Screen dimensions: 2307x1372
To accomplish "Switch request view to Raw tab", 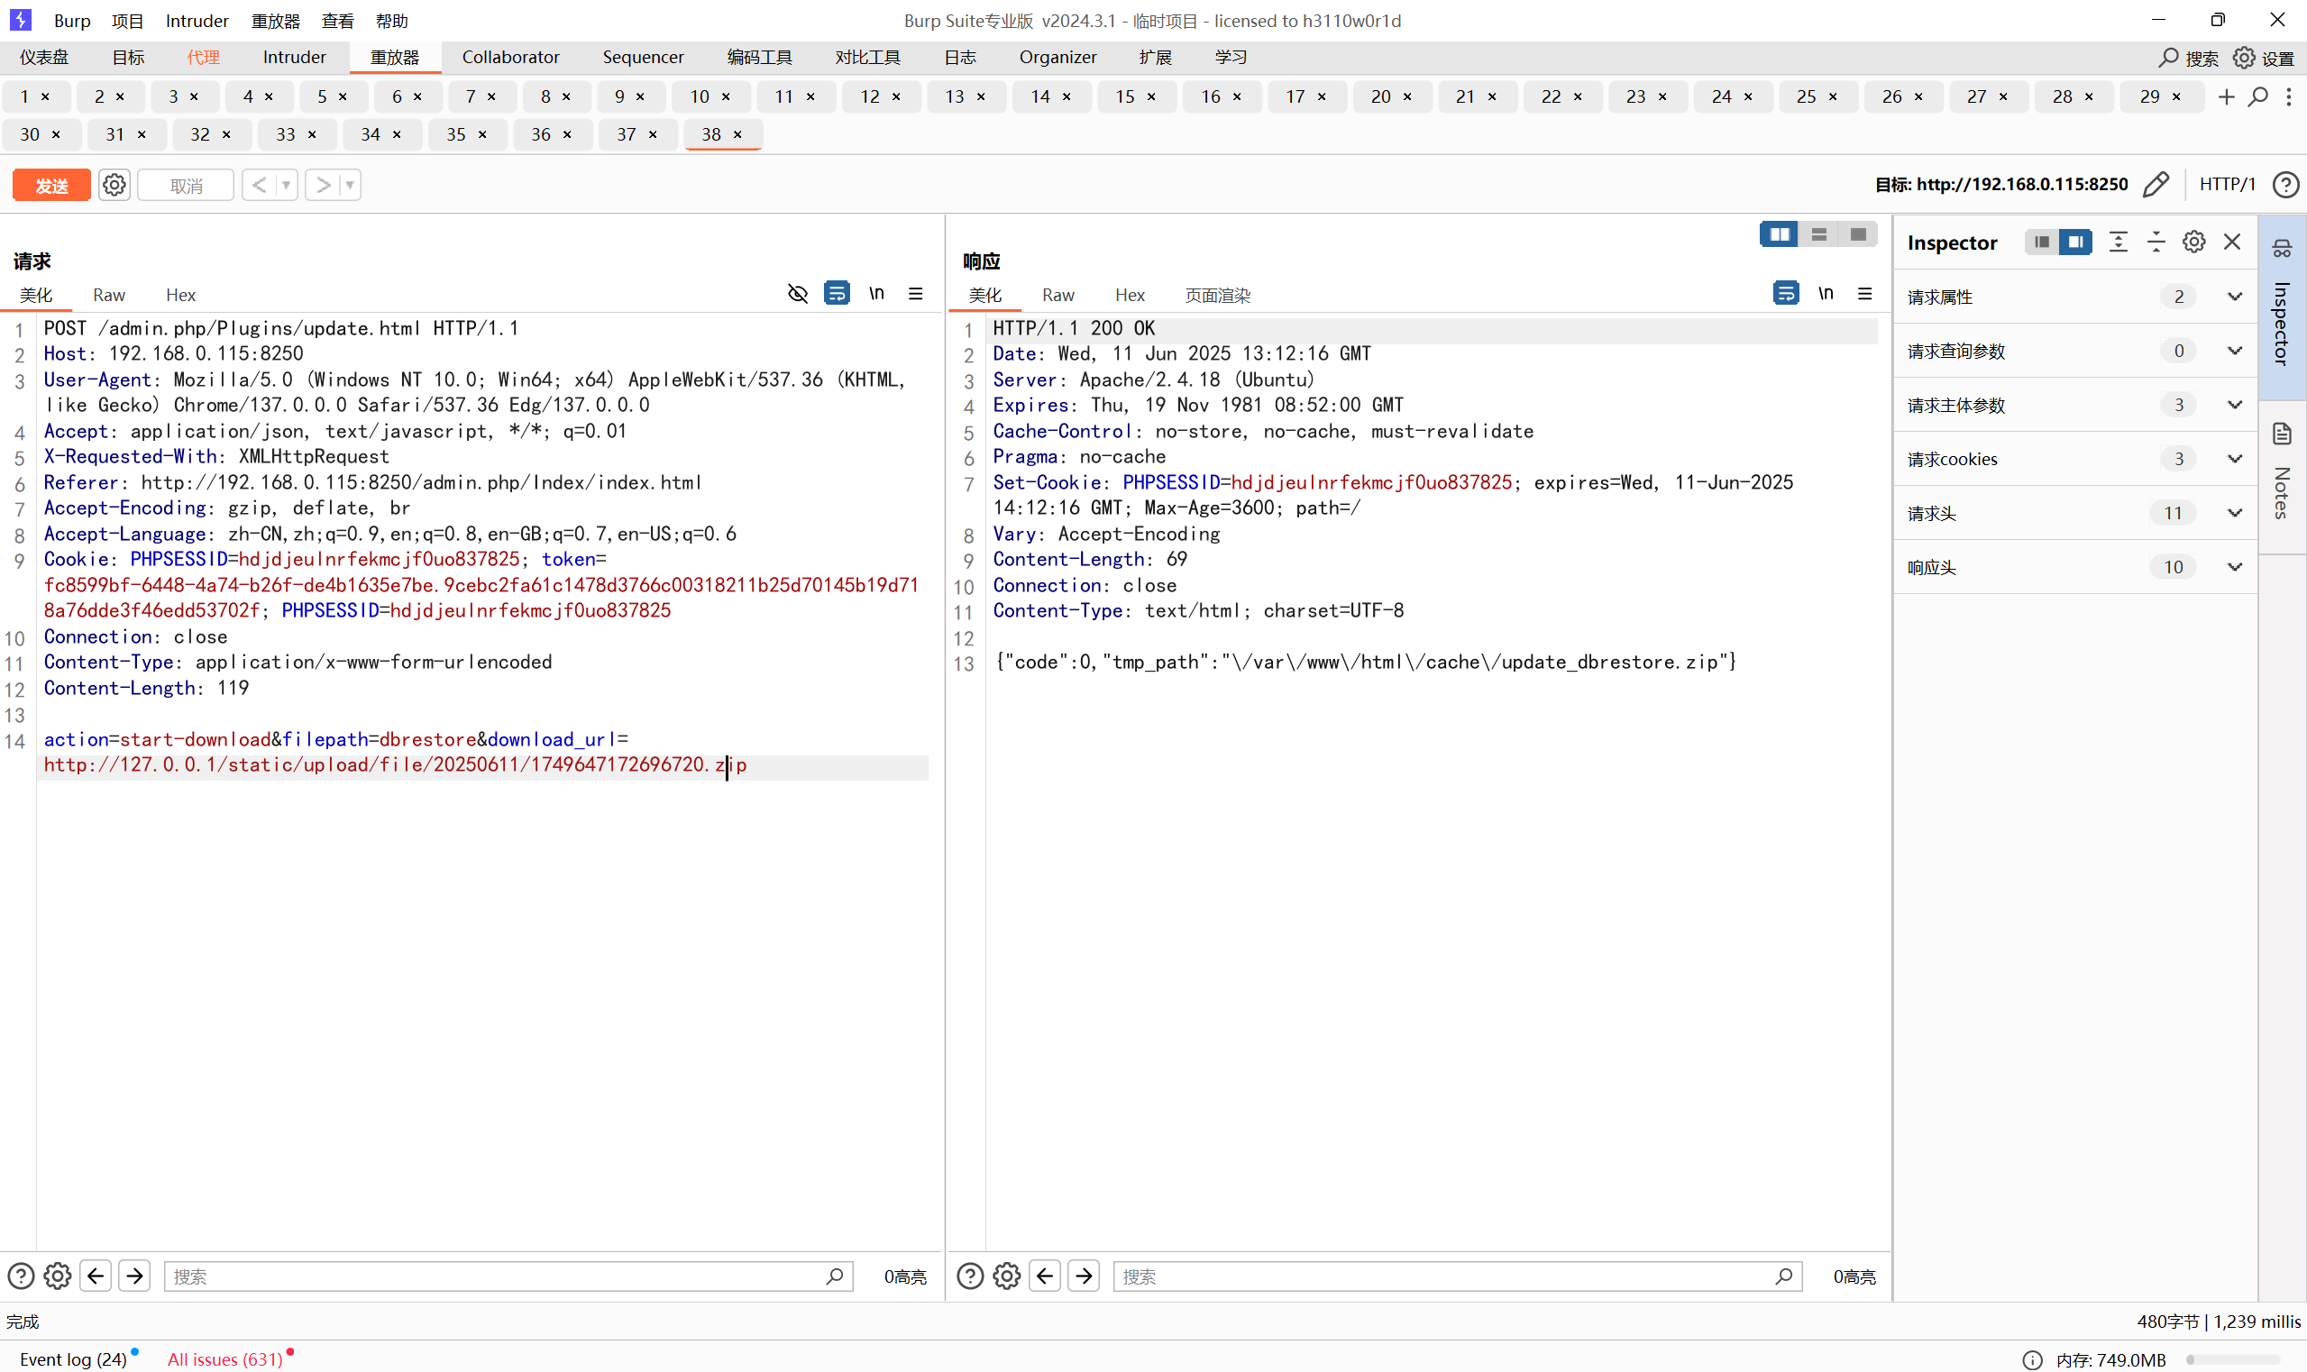I will (108, 295).
